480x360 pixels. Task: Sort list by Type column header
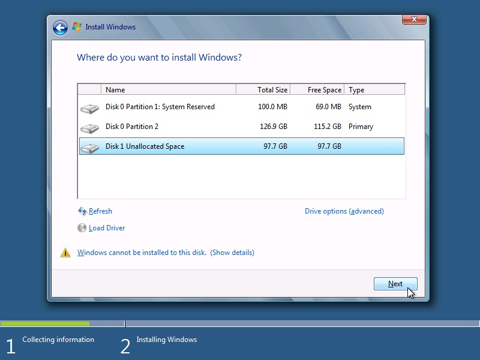374,89
